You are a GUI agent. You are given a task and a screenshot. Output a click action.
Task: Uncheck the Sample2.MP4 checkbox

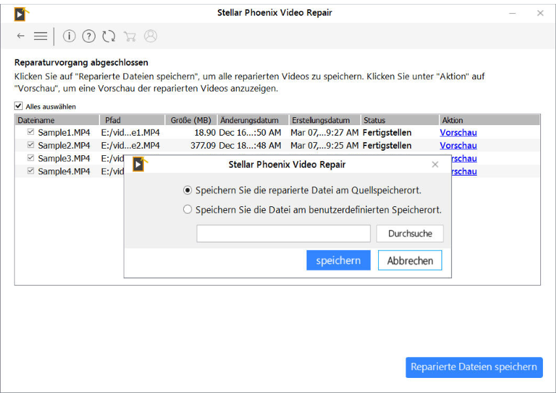31,145
